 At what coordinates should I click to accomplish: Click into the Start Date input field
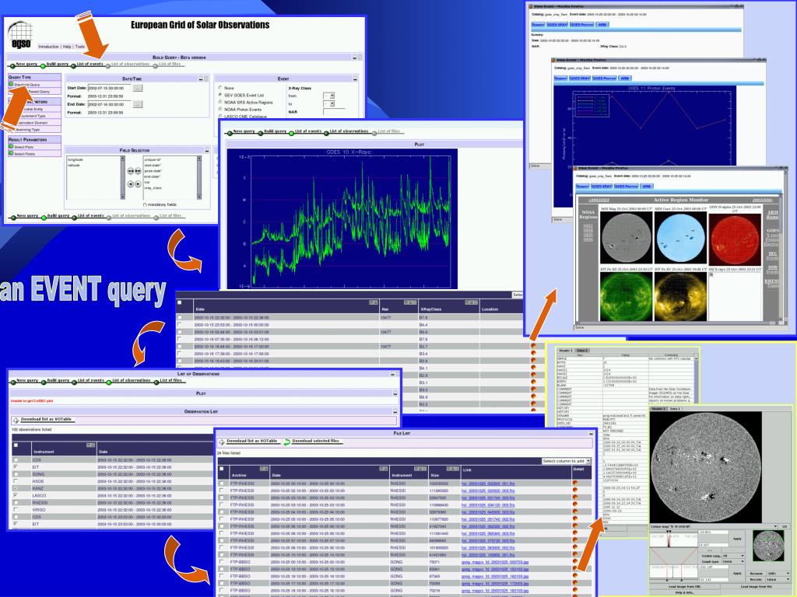tap(109, 88)
